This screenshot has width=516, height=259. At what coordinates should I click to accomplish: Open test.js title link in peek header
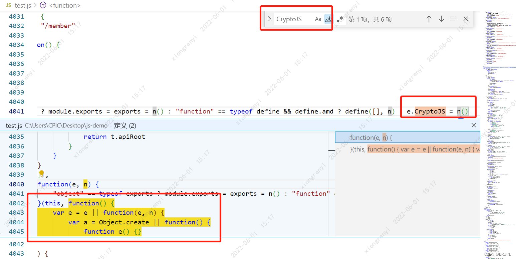tap(14, 126)
